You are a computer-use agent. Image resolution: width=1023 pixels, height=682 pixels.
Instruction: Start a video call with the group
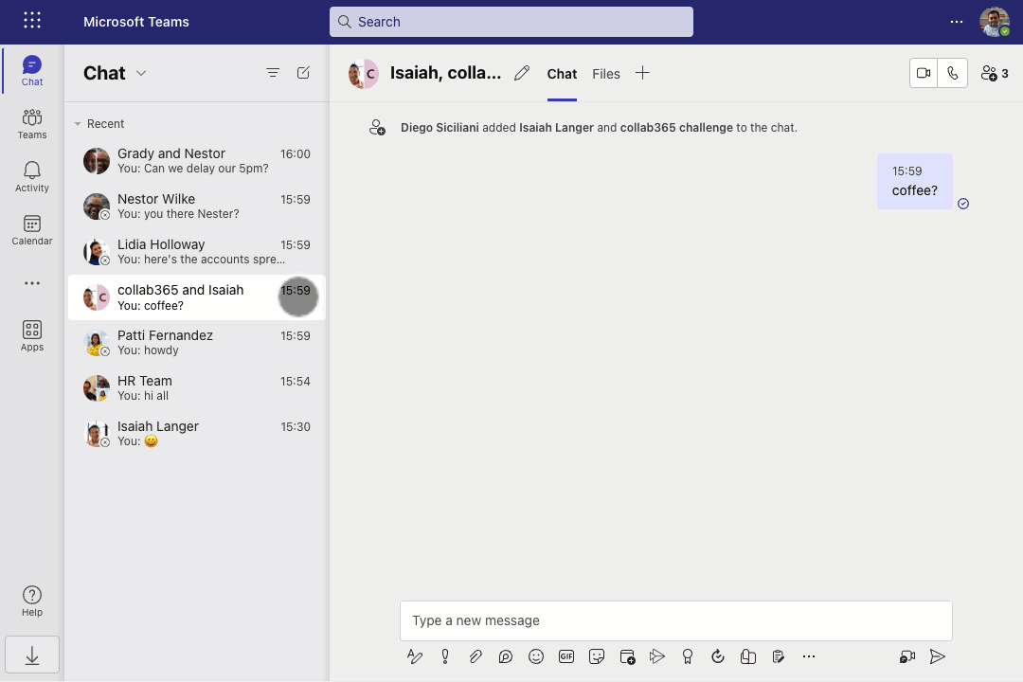point(923,72)
